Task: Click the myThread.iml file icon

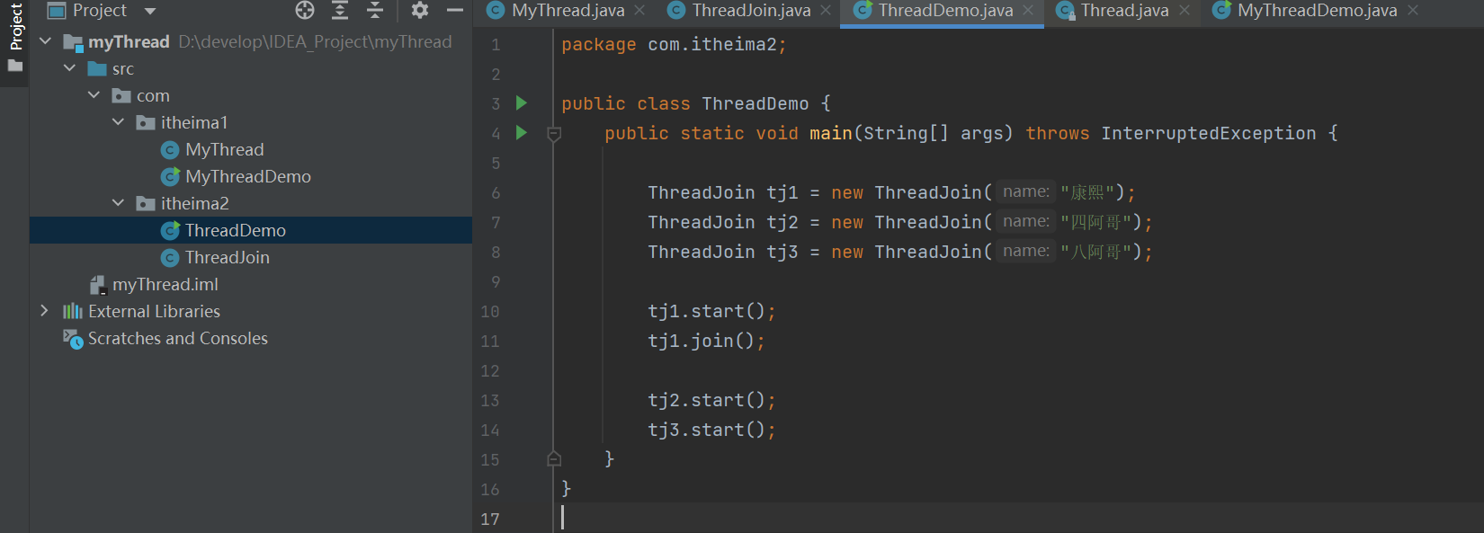Action: pos(97,284)
